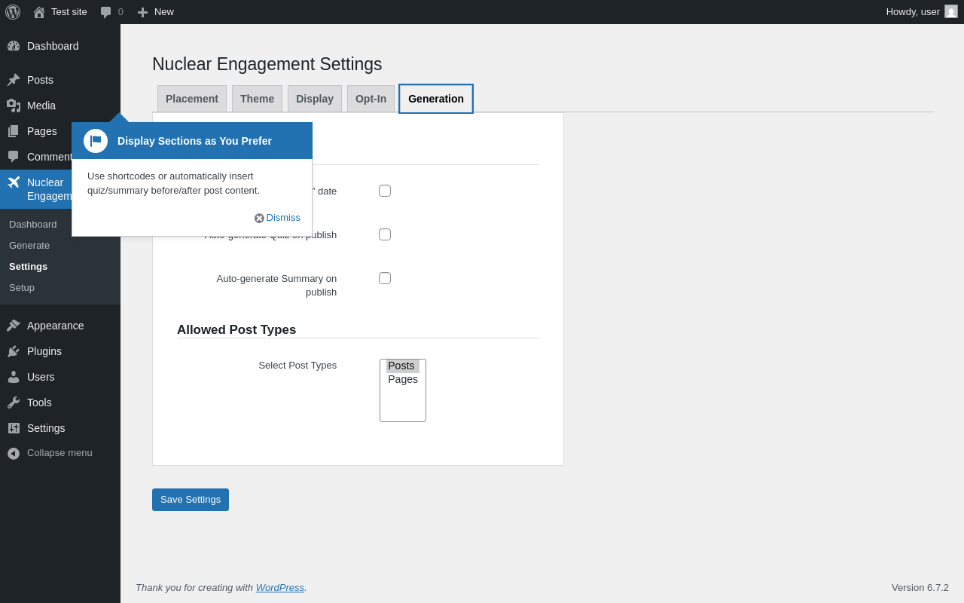Select Posts in the post types list
964x603 pixels.
[x=403, y=366]
